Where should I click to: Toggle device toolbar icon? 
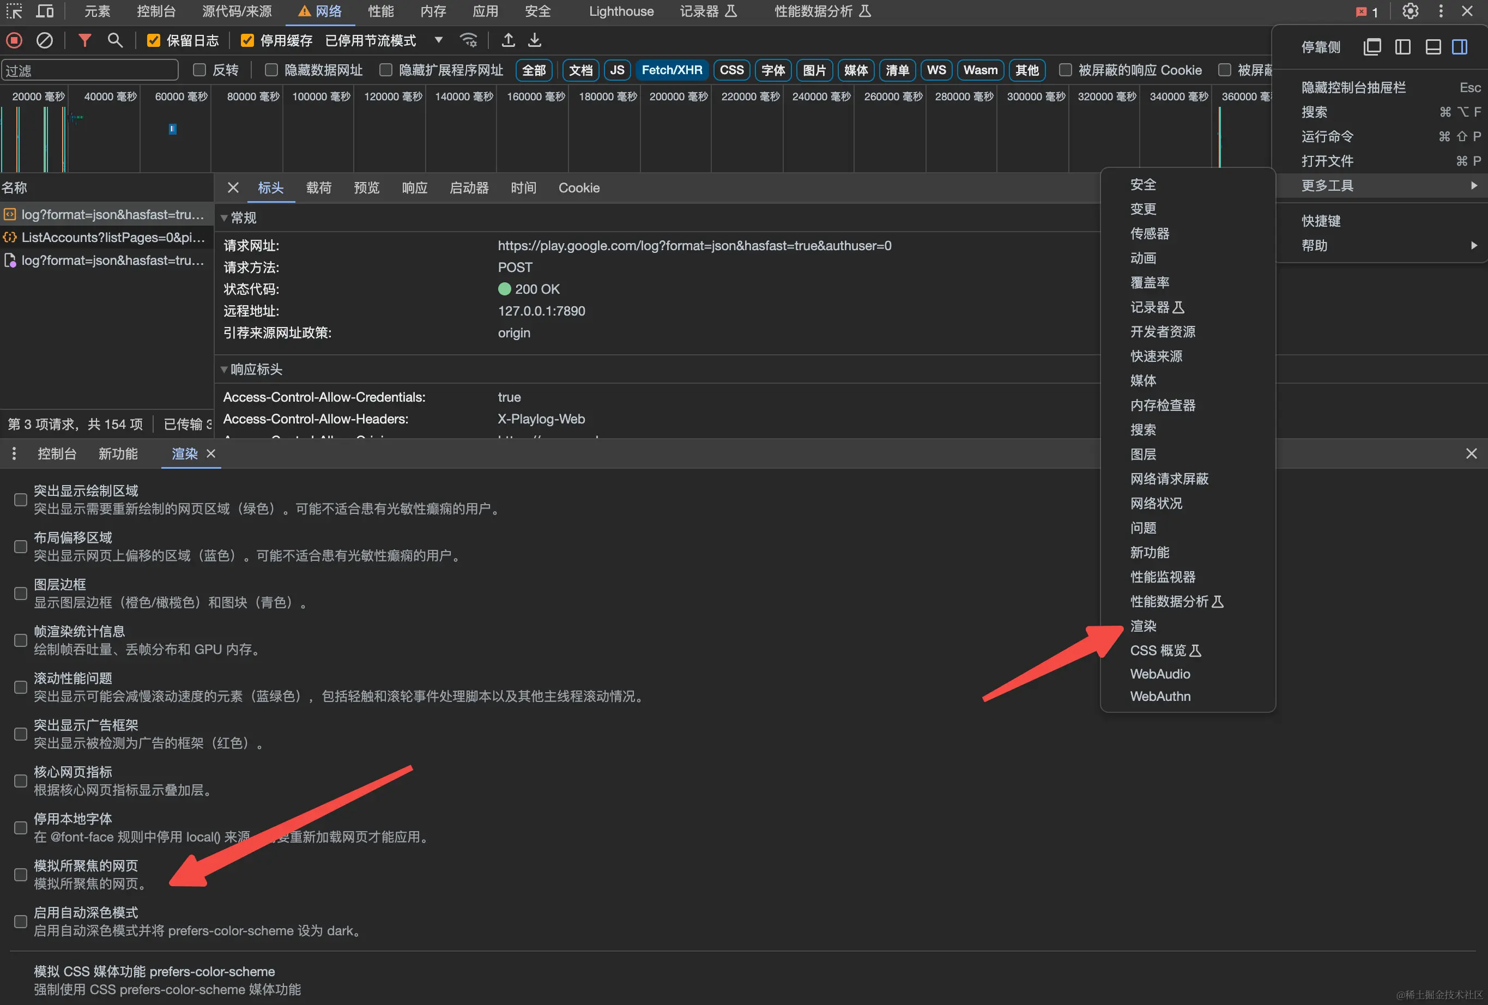(x=44, y=11)
